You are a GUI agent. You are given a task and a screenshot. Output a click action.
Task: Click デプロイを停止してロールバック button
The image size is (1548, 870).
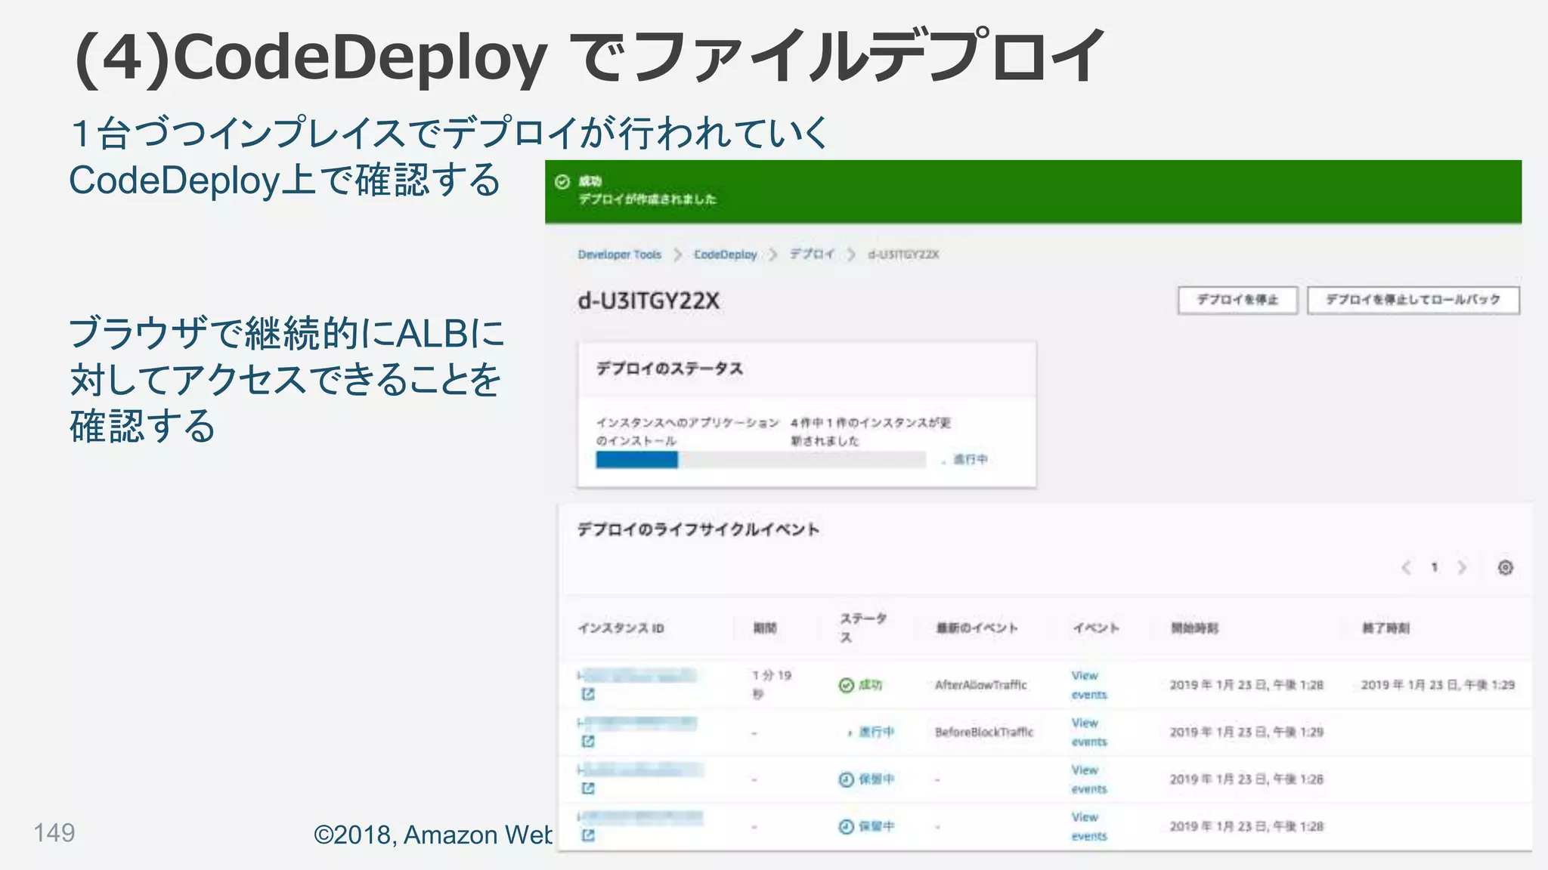[1413, 300]
